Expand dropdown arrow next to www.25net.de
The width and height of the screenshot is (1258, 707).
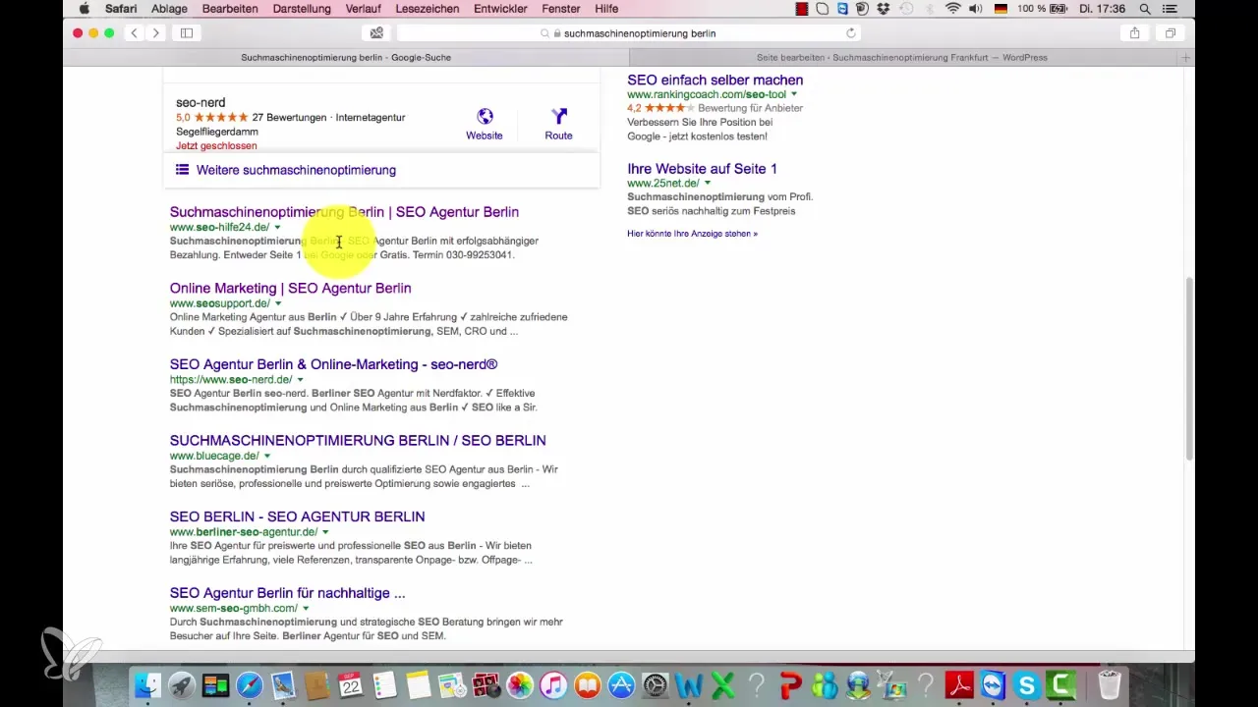[x=708, y=184]
